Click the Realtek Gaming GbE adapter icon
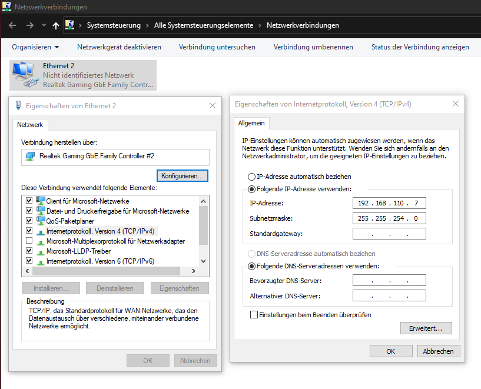The width and height of the screenshot is (481, 389). click(30, 156)
